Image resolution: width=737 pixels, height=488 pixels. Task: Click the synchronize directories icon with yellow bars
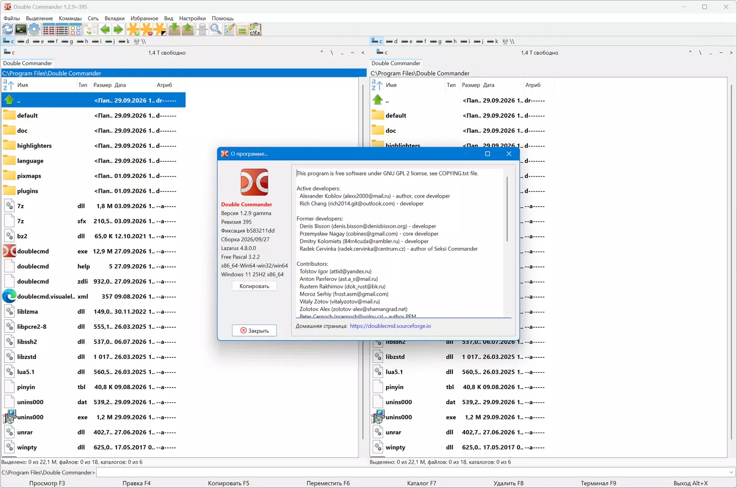tap(242, 30)
